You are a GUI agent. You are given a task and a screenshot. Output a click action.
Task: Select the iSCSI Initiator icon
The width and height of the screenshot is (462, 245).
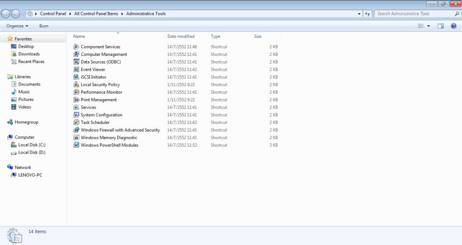tap(76, 77)
